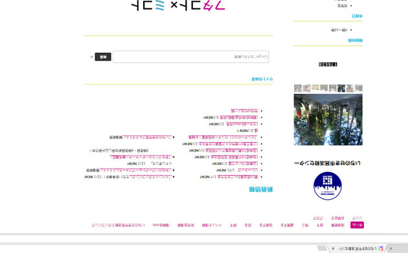Click the colorful favicon on the browser tab

tap(381, 248)
